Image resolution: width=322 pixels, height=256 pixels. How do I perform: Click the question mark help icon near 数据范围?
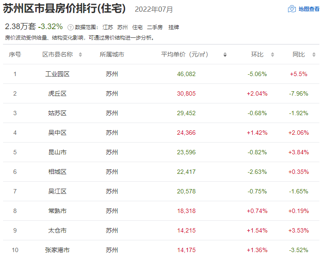tap(70, 27)
